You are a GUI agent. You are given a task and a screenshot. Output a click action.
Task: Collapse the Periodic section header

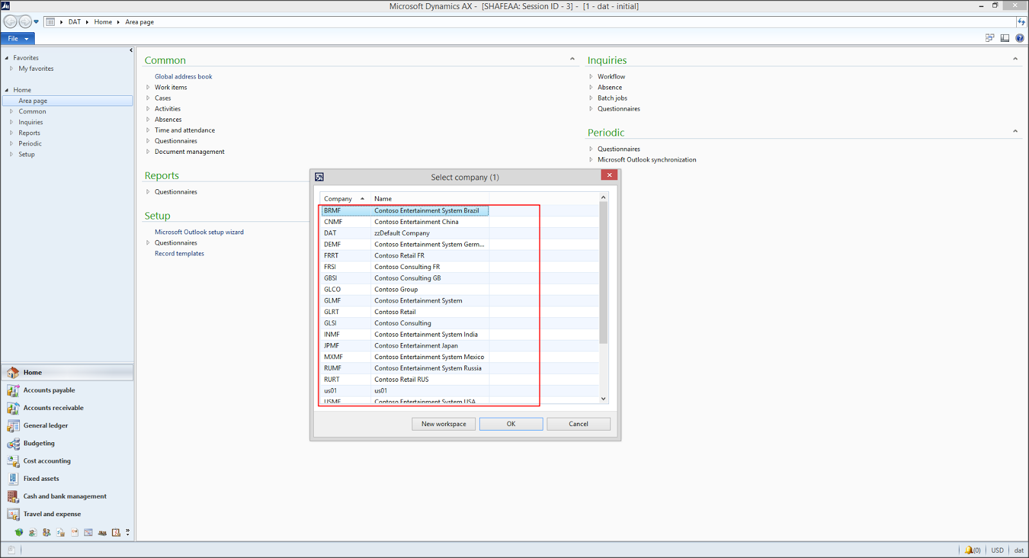click(1015, 131)
